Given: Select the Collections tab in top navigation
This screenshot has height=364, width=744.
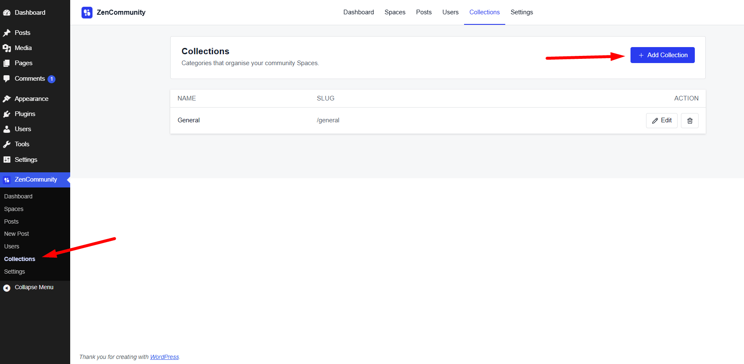Looking at the screenshot, I should [x=485, y=12].
